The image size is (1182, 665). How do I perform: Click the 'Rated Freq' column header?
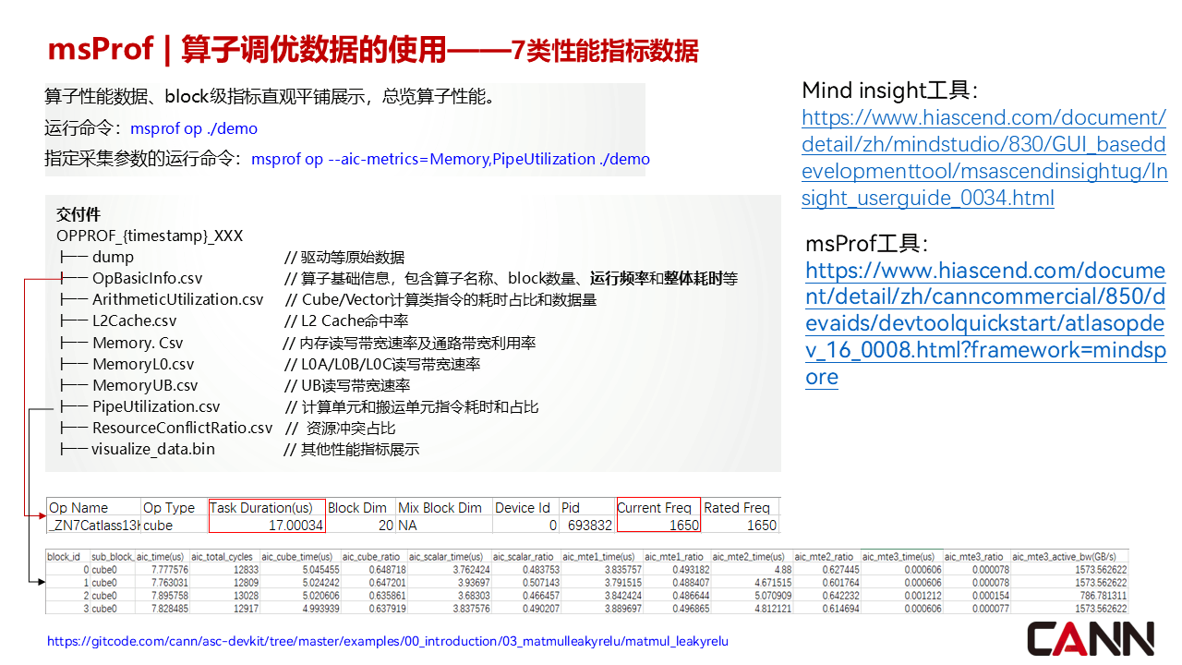[x=737, y=507]
